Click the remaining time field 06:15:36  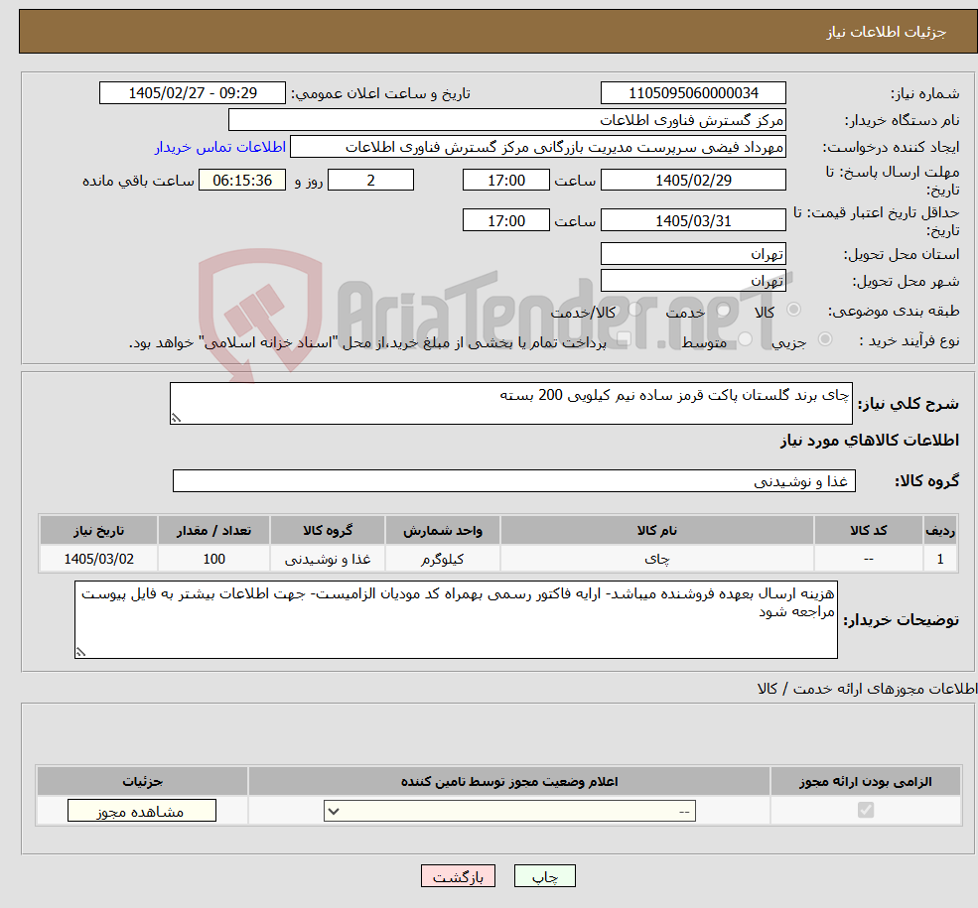(x=242, y=180)
